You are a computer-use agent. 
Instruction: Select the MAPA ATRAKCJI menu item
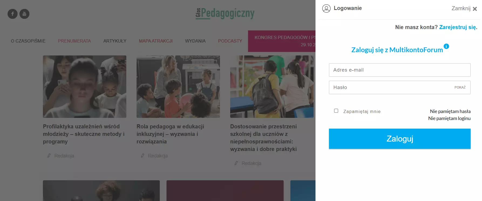click(156, 41)
